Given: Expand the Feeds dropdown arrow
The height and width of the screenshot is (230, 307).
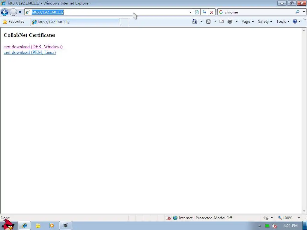Looking at the screenshot, I should point(215,22).
